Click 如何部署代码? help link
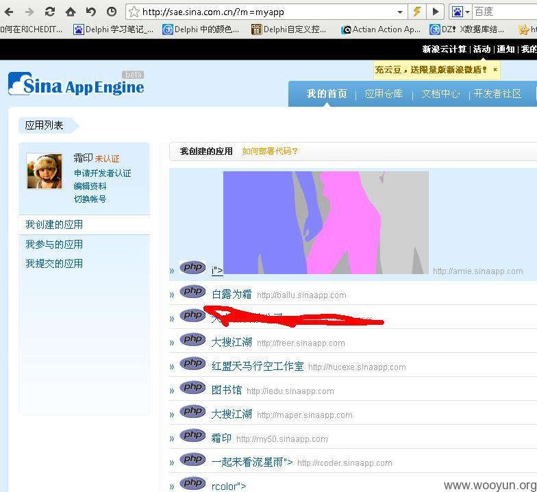The image size is (537, 492). coord(270,151)
